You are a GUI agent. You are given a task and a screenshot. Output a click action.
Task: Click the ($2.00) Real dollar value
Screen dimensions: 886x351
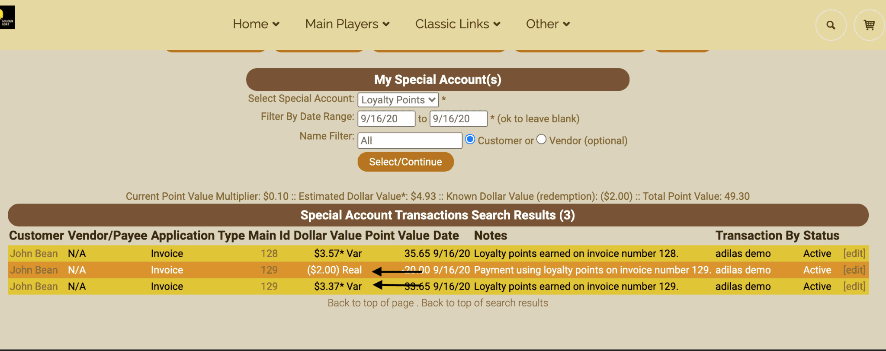pyautogui.click(x=334, y=270)
